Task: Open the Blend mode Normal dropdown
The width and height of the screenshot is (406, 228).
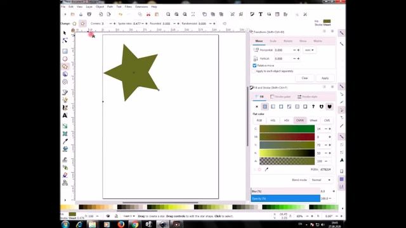Action: tap(321, 180)
